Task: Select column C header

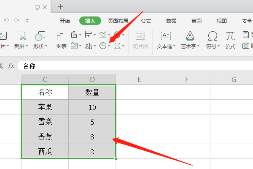Action: [45, 79]
